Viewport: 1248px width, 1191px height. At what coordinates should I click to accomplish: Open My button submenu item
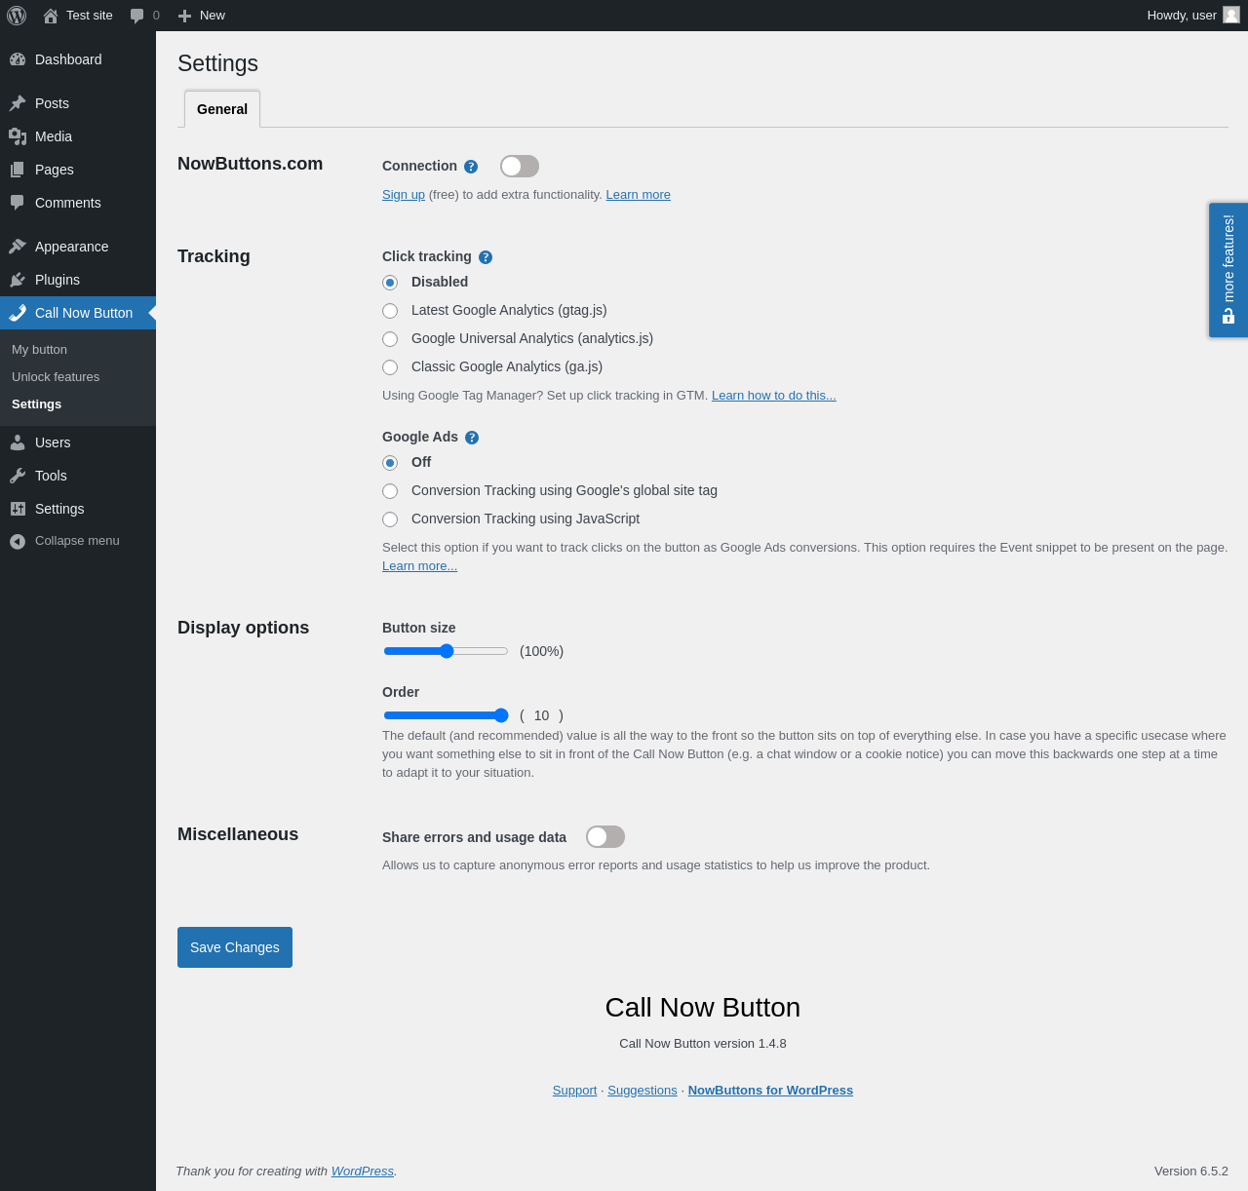coord(39,350)
